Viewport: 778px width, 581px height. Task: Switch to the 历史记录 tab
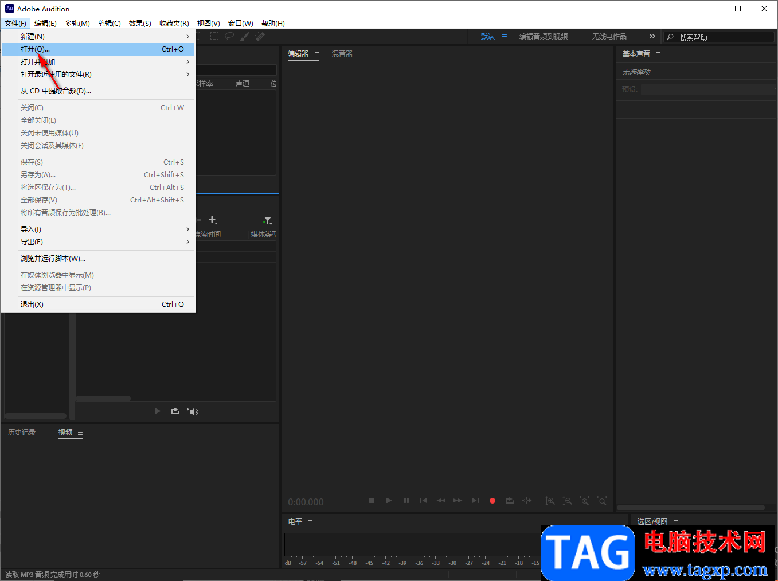(x=22, y=432)
